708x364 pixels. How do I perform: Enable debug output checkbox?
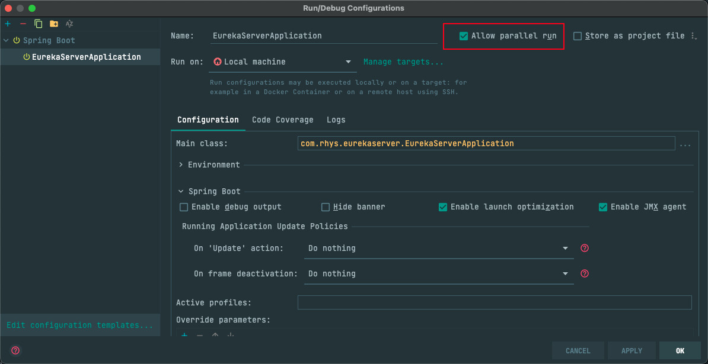184,207
